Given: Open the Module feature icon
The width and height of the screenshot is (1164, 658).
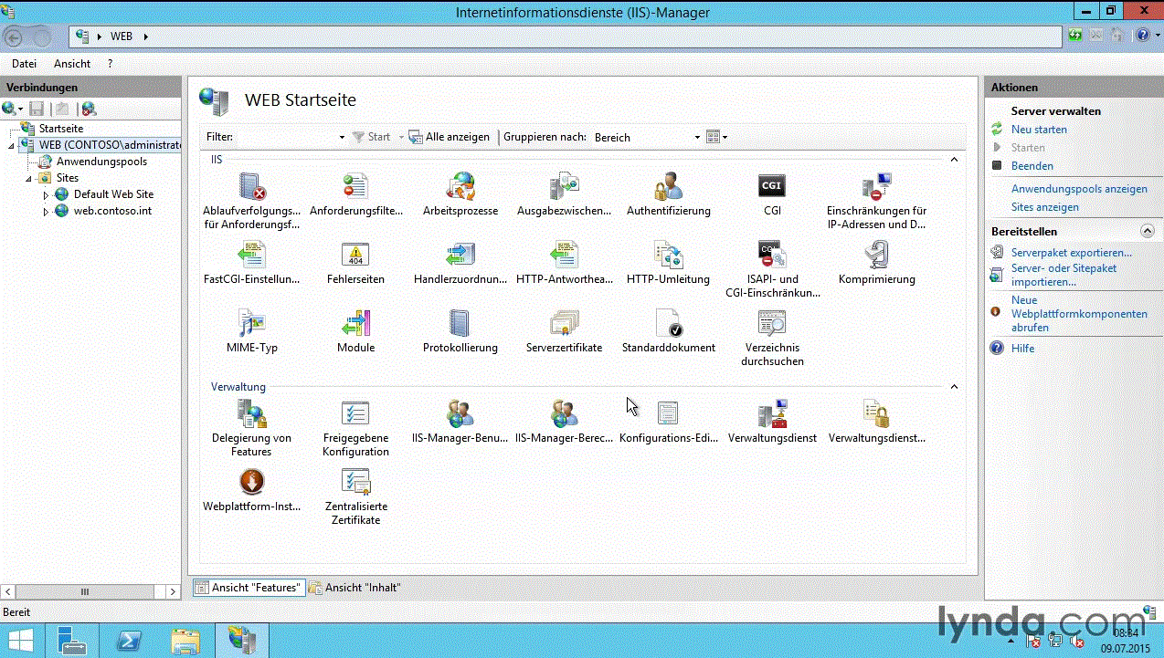Looking at the screenshot, I should click(x=355, y=323).
